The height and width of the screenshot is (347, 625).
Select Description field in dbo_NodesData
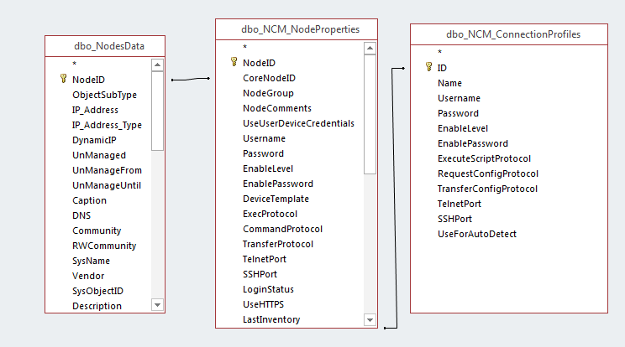[97, 307]
